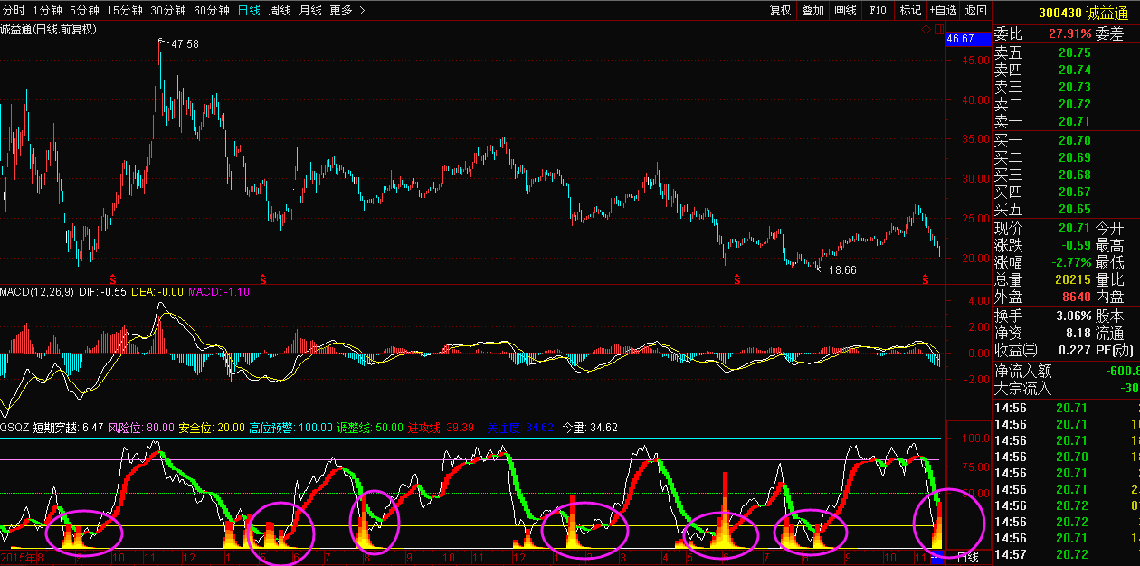Click the 净流入额 row
This screenshot has height=566, width=1140.
[x=1067, y=370]
